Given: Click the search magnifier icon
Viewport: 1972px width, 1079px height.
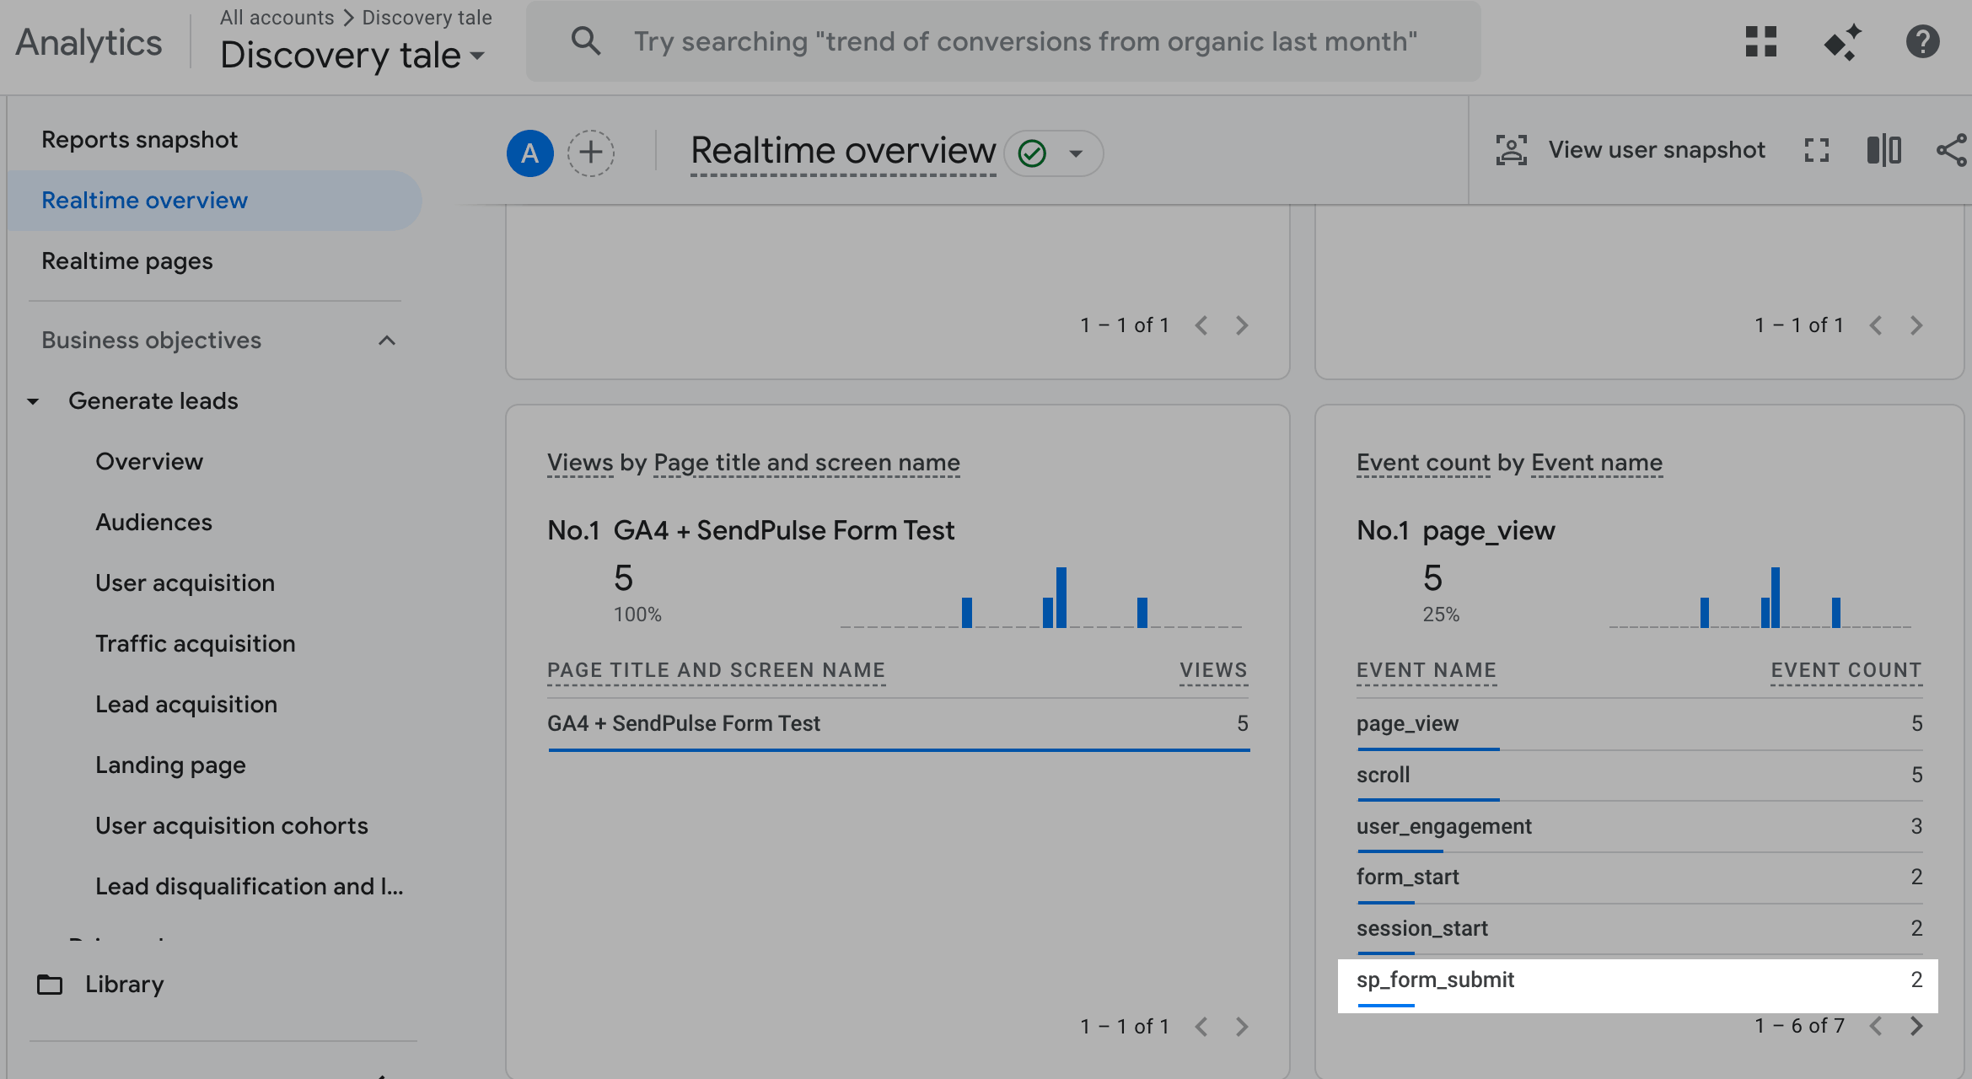Looking at the screenshot, I should pyautogui.click(x=585, y=41).
